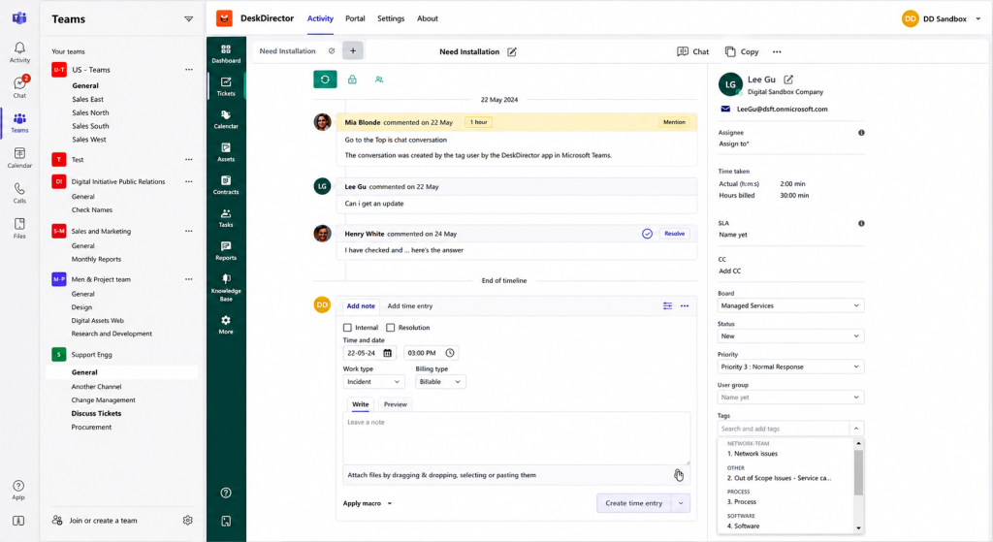Screen dimensions: 993x542
Task: Click Assignee info icon
Action: coord(861,132)
